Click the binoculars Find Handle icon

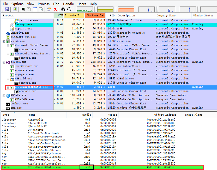coord(63,9)
